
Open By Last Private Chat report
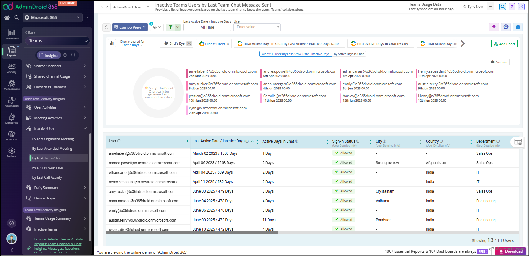pos(47,168)
